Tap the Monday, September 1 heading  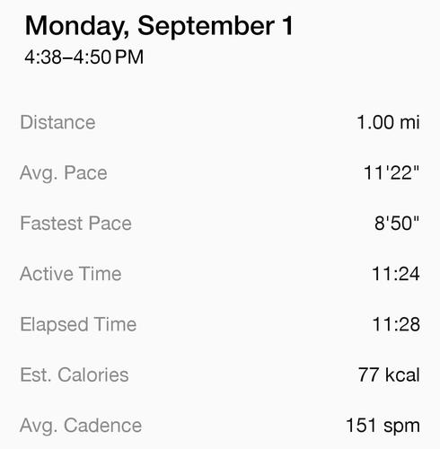pos(159,27)
